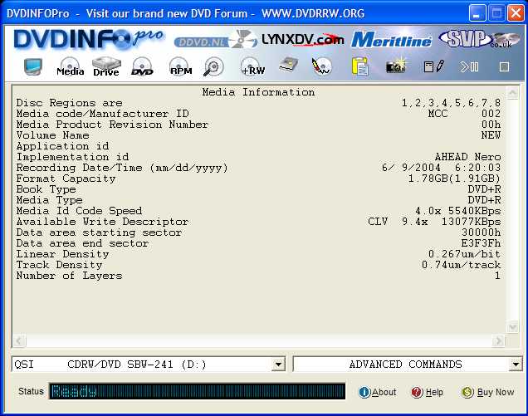Screen dimensions: 528x416
Task: Click the 'Book Type' row label
Action: point(46,189)
